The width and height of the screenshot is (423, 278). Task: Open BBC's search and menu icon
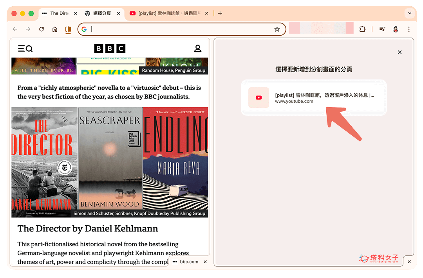[25, 48]
